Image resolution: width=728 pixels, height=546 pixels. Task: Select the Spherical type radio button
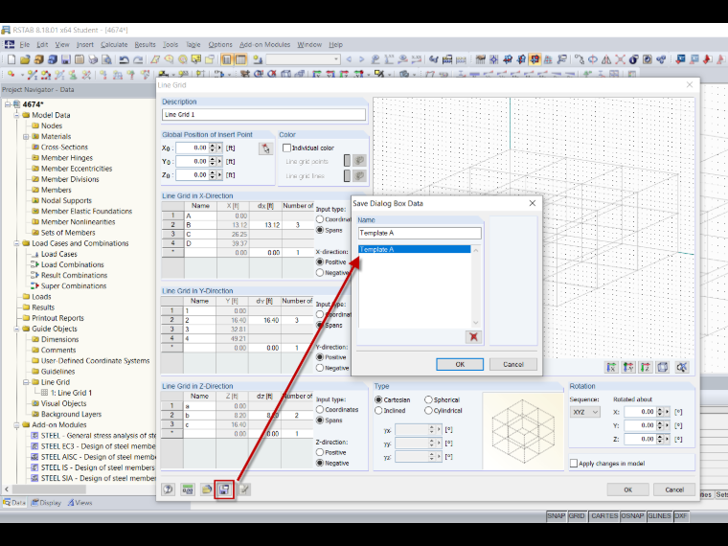click(x=428, y=399)
